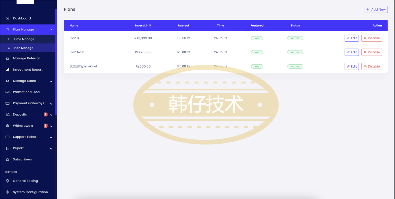Screen dimensions: 395x199
Task: Click the Withdrawals bank icon
Action: (7, 126)
